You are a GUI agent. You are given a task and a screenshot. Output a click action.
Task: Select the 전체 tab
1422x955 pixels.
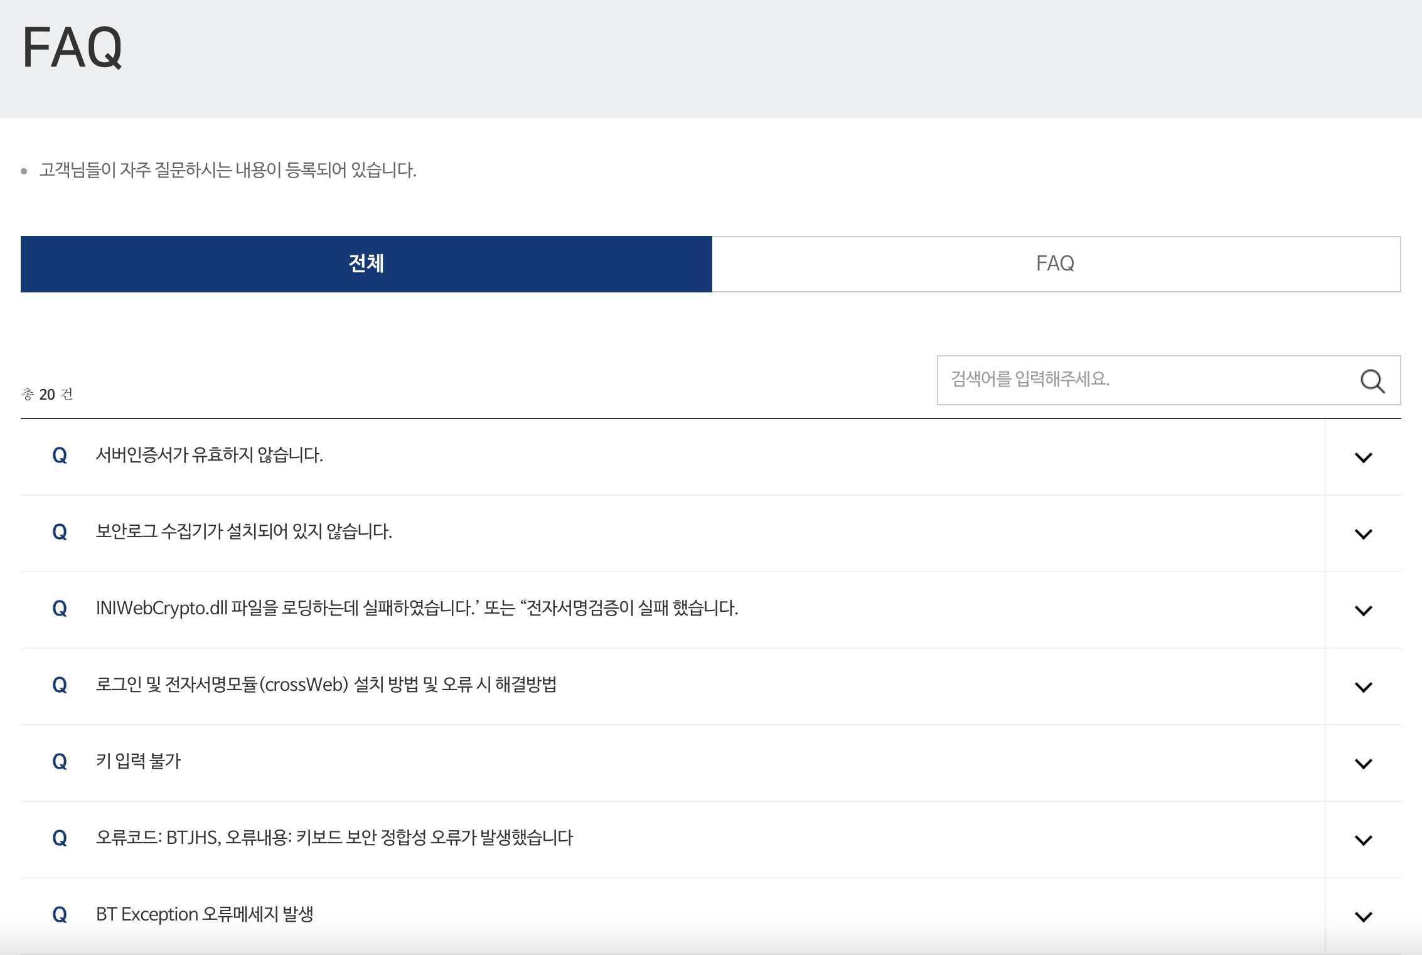click(366, 264)
